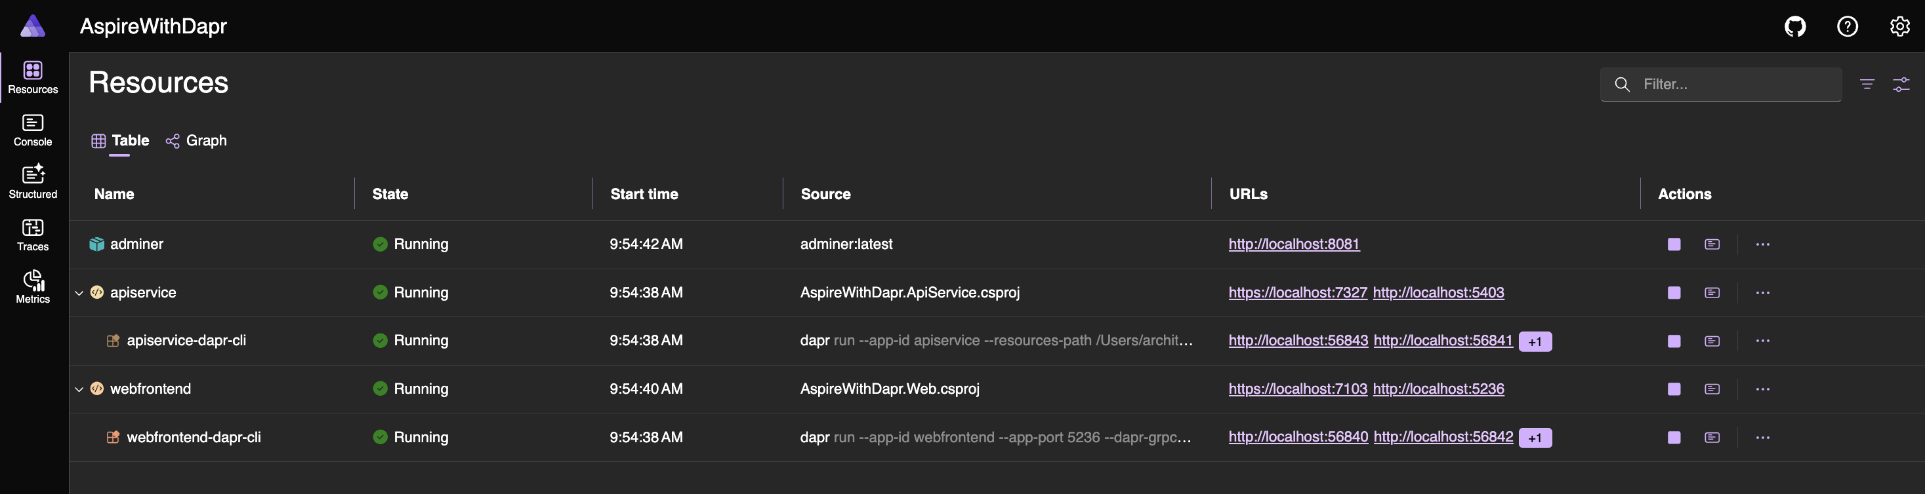1925x494 pixels.
Task: Collapse the apiservice row
Action: click(x=79, y=294)
